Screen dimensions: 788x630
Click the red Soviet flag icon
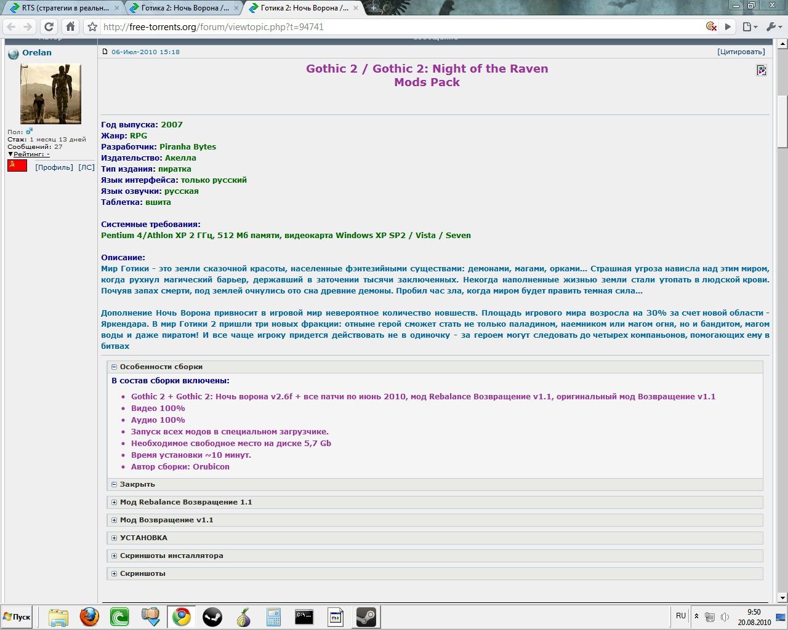[17, 165]
